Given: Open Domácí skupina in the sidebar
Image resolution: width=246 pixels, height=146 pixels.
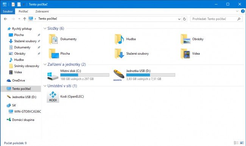Looking at the screenshot, I should 20,120.
